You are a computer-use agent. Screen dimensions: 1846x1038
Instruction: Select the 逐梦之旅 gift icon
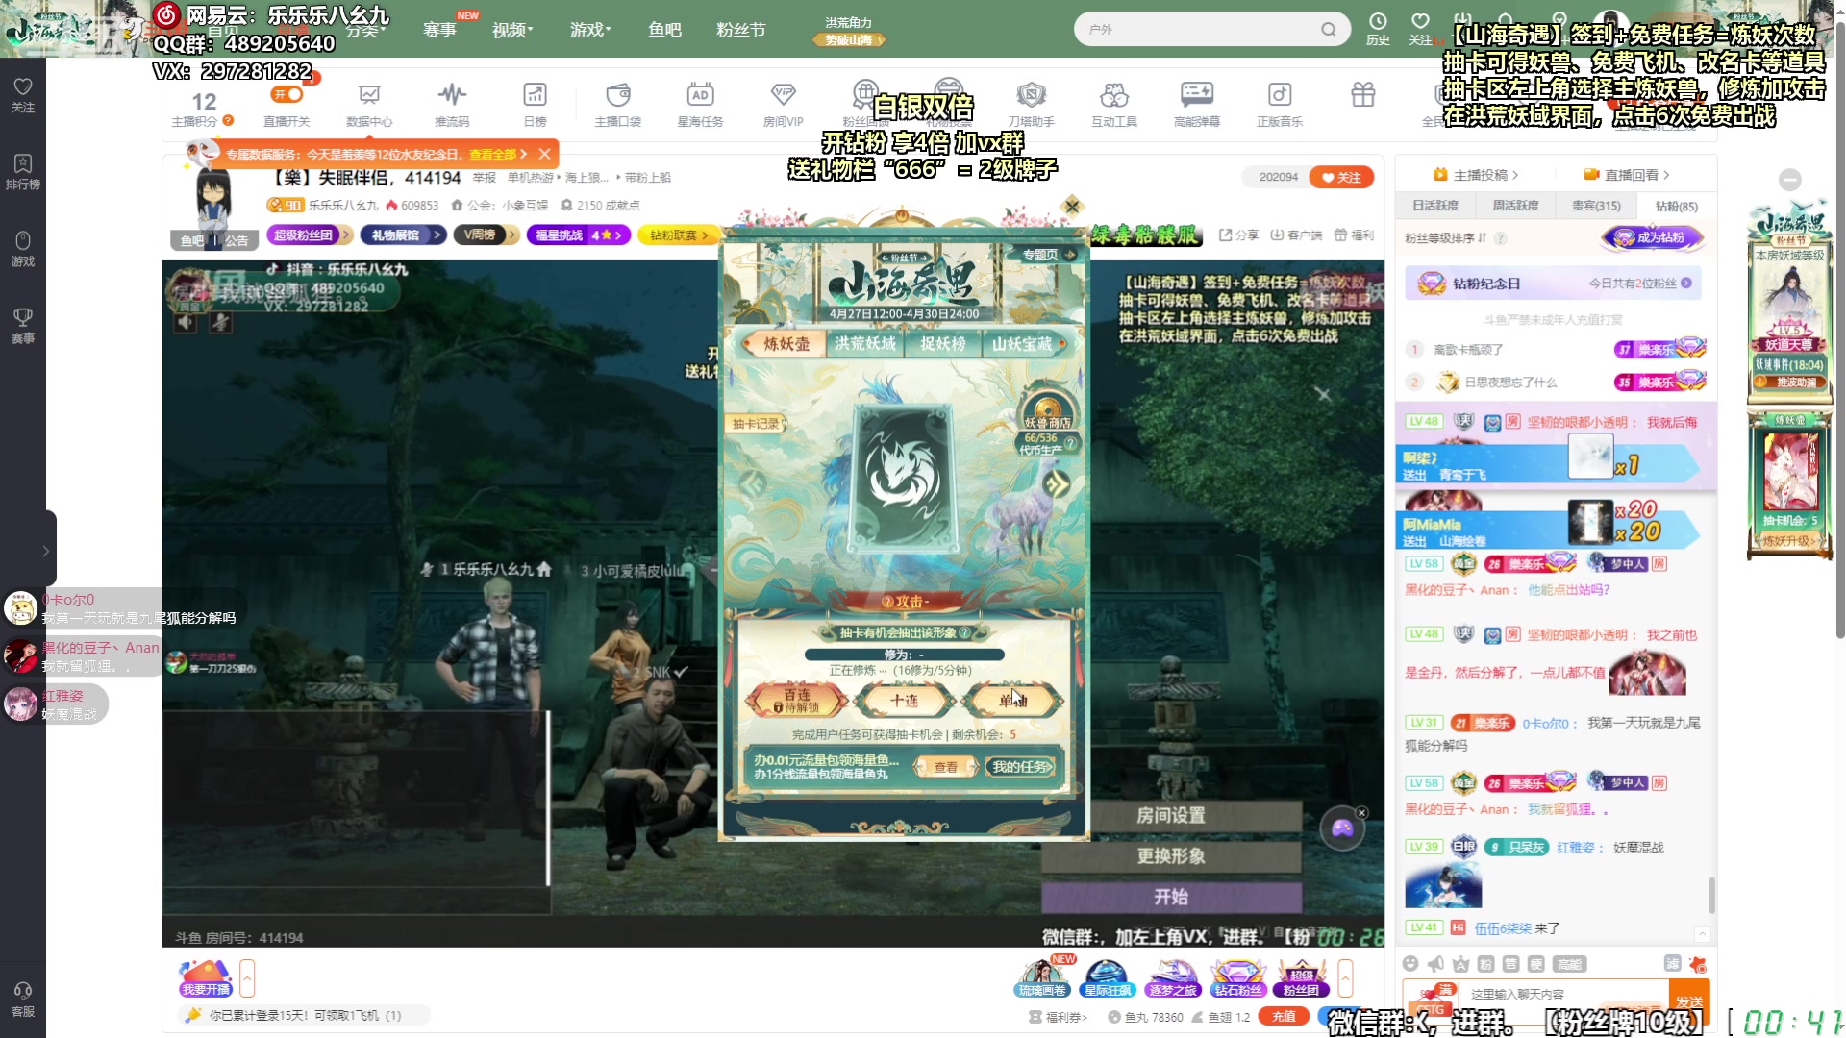point(1172,977)
